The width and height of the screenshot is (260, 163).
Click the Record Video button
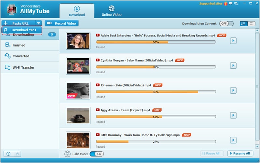[62, 23]
